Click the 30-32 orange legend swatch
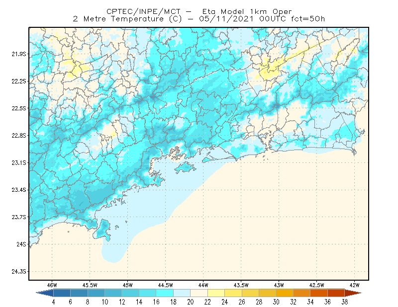398x307 pixels. point(285,293)
